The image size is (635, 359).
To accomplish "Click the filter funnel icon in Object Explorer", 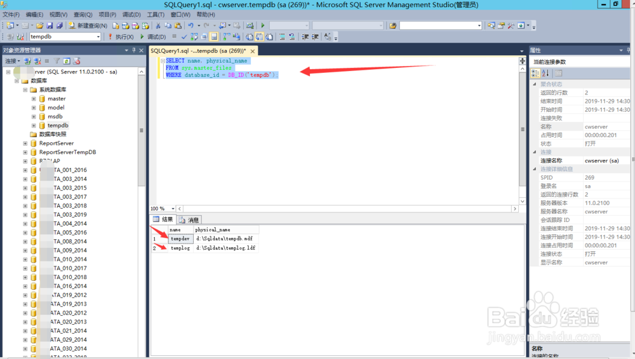I will click(57, 61).
